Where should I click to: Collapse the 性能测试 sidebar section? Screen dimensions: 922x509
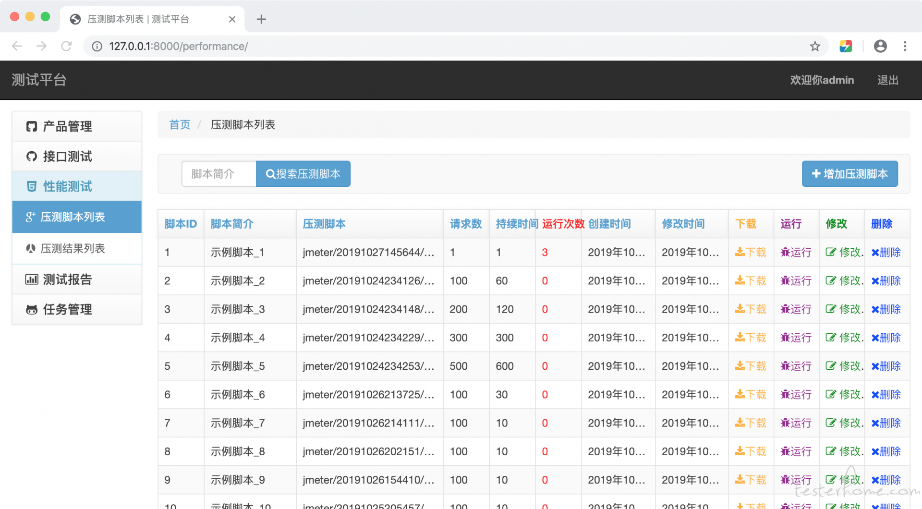click(x=77, y=186)
